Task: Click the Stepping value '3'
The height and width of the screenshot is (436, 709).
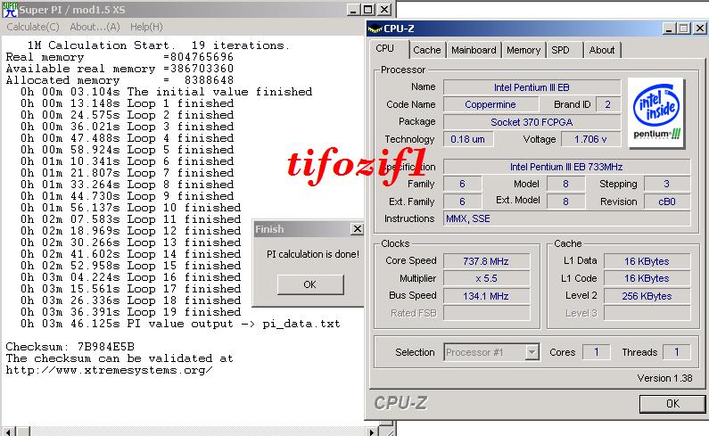Action: click(667, 184)
